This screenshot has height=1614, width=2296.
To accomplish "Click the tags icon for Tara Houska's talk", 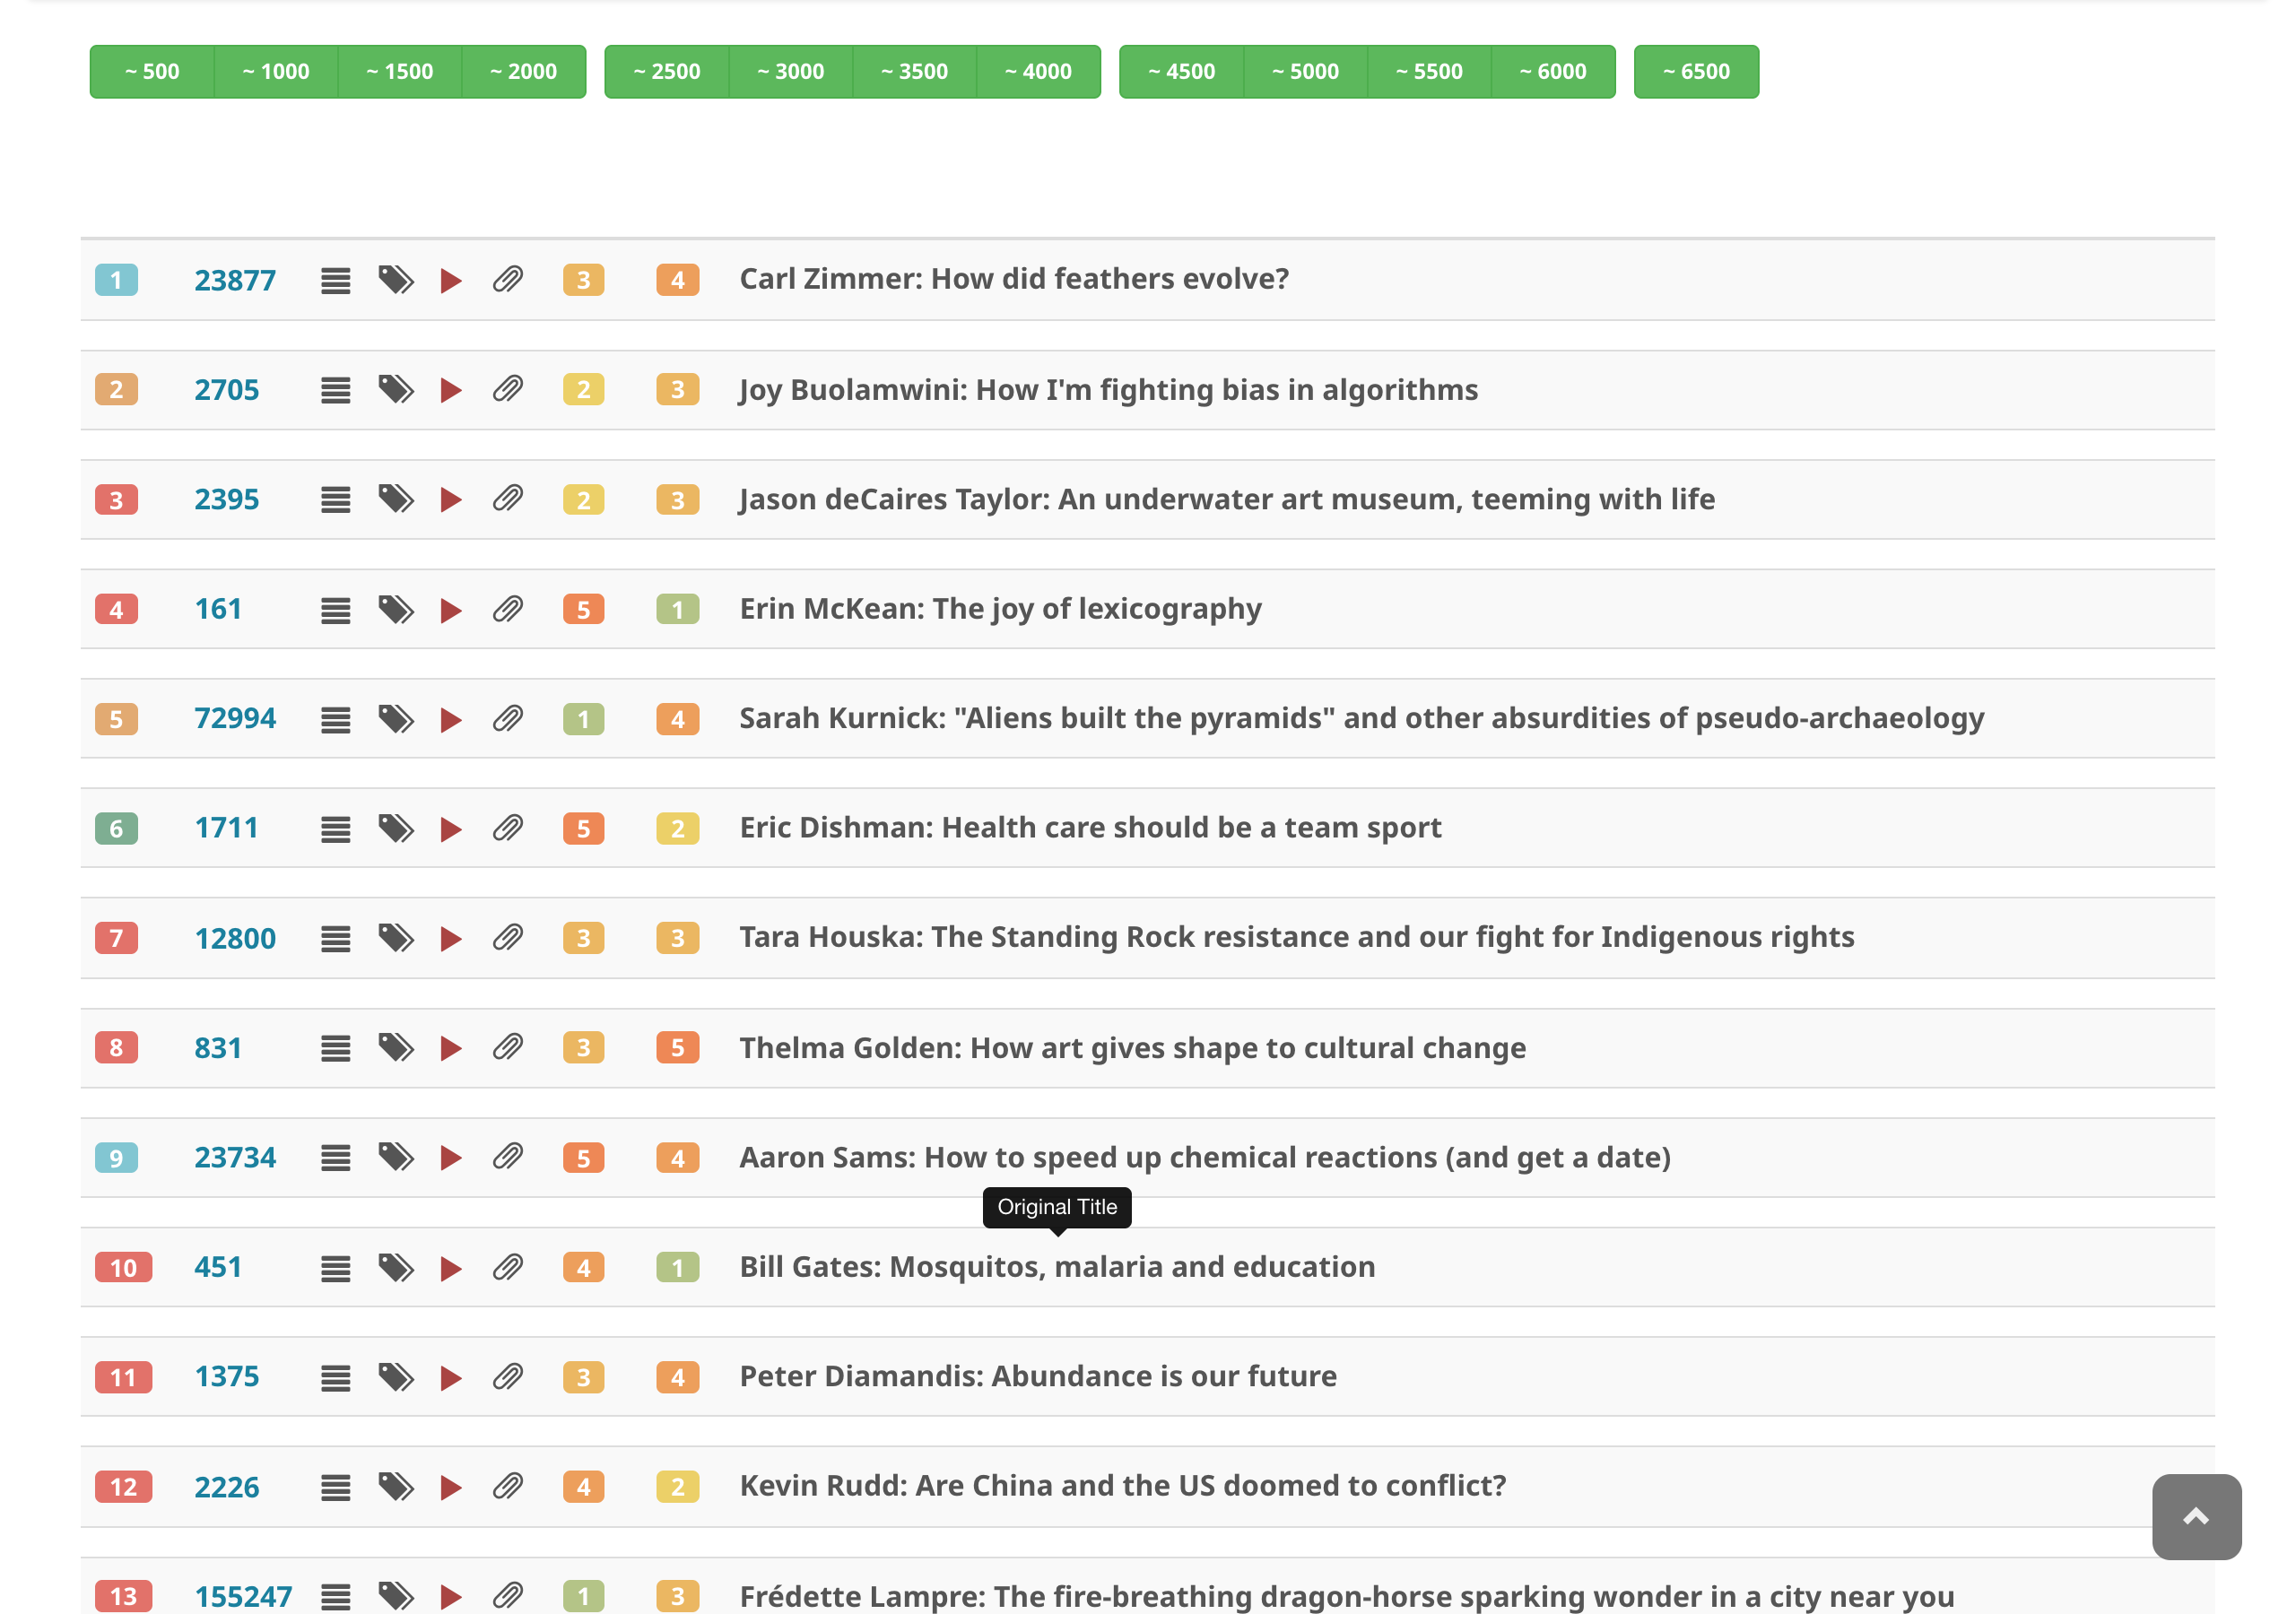I will tap(396, 938).
